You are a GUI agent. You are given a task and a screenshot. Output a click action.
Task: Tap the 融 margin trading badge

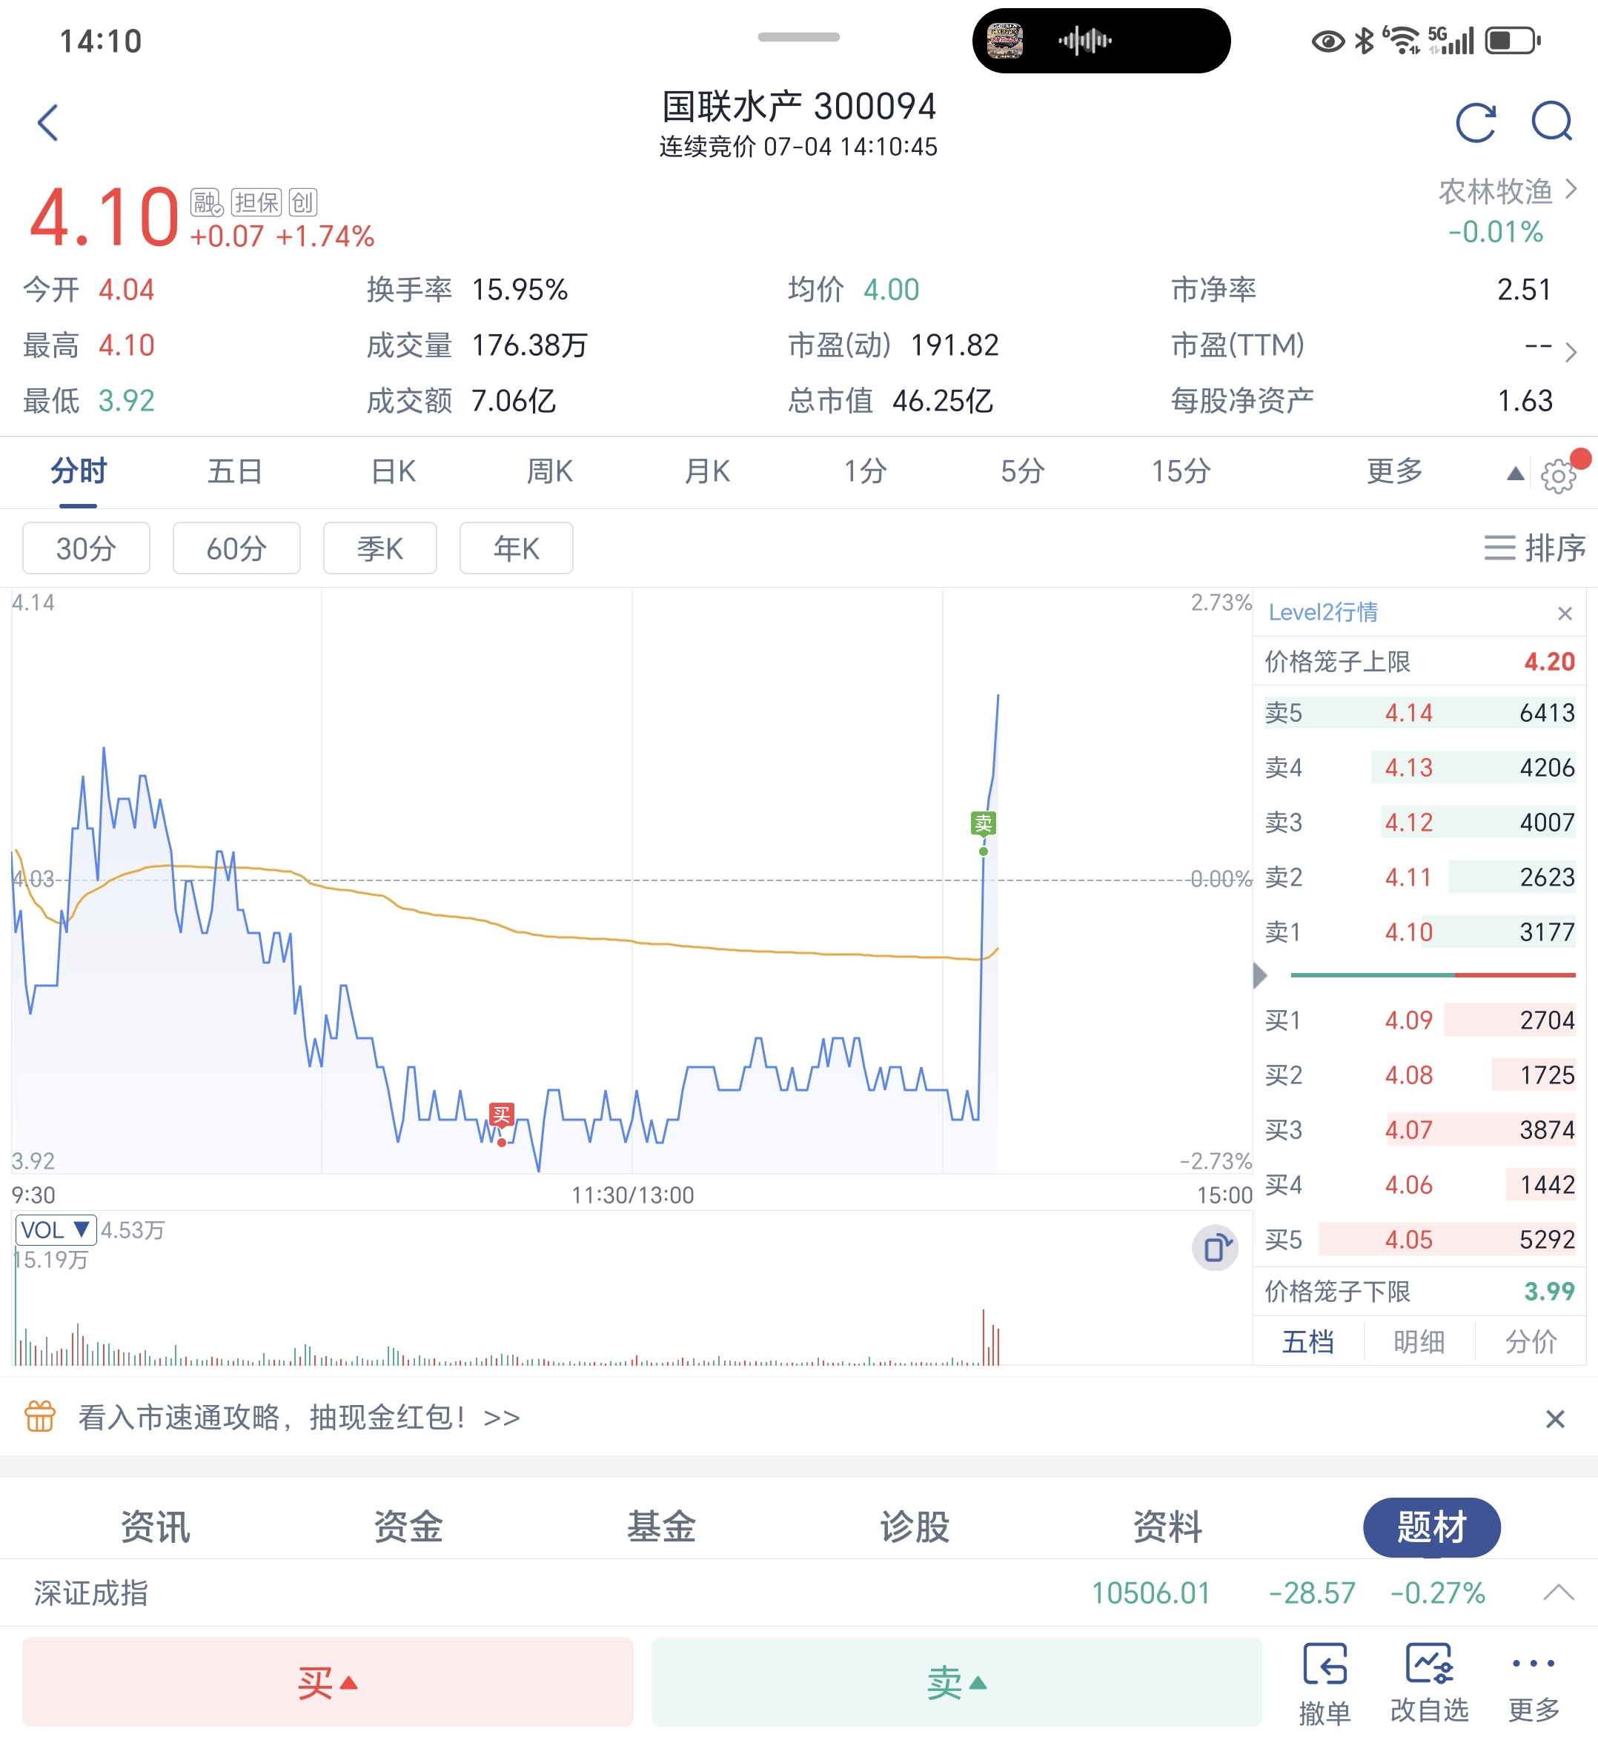[207, 202]
